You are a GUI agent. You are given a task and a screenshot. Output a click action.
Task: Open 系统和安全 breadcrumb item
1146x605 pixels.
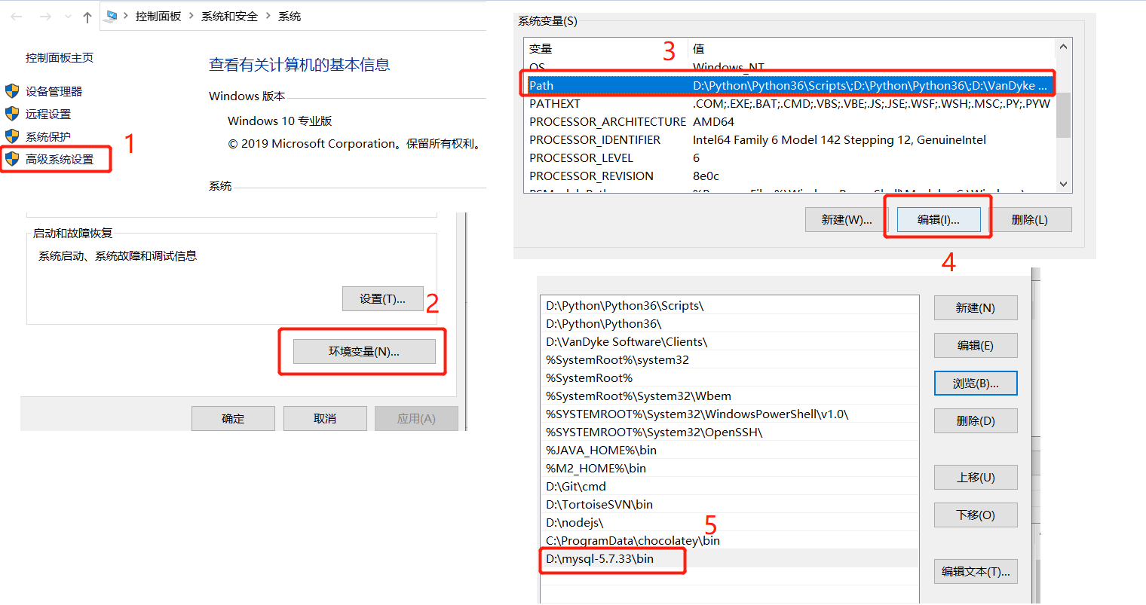click(229, 16)
